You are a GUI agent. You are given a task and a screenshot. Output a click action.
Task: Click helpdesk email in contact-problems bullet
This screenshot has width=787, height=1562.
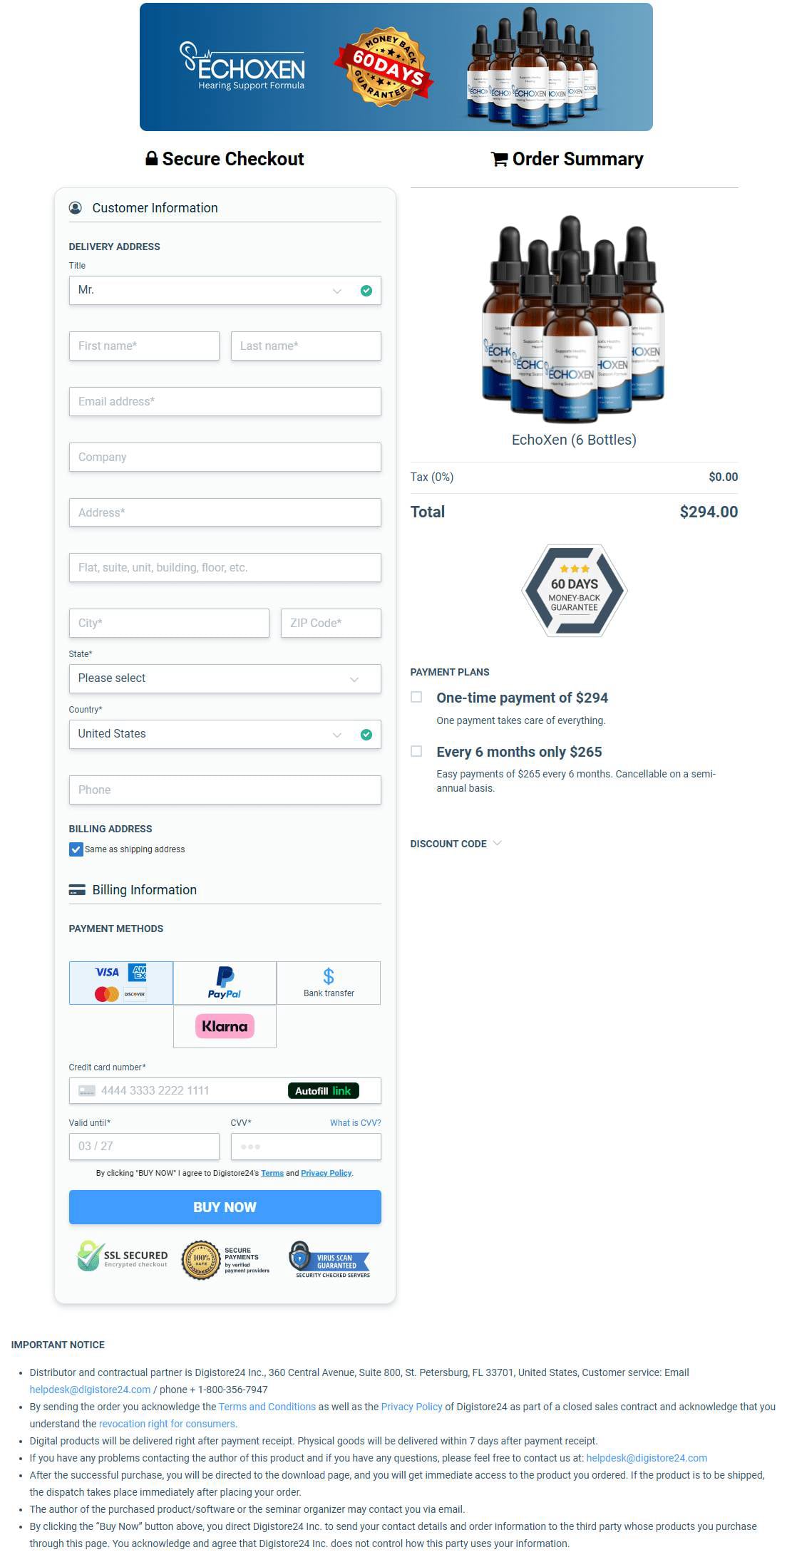pyautogui.click(x=647, y=1458)
